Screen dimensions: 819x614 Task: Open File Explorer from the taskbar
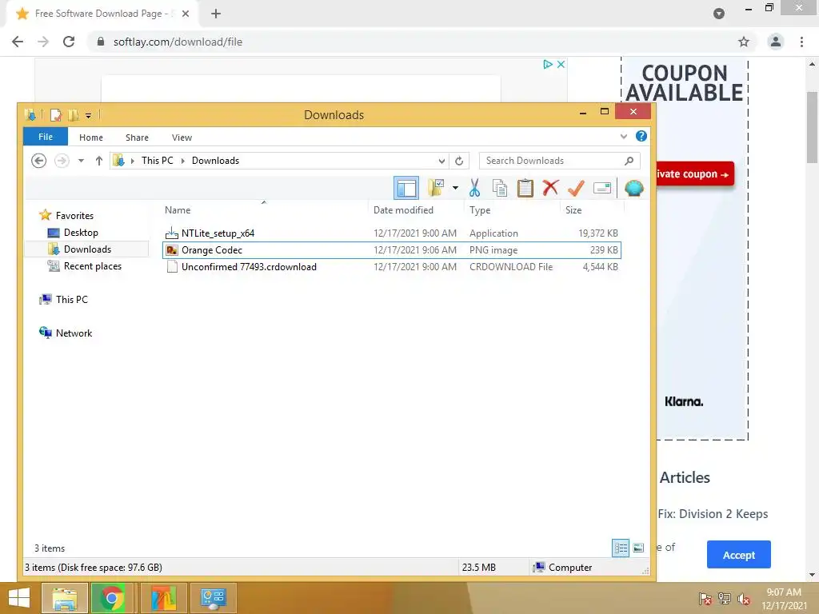[x=64, y=598]
